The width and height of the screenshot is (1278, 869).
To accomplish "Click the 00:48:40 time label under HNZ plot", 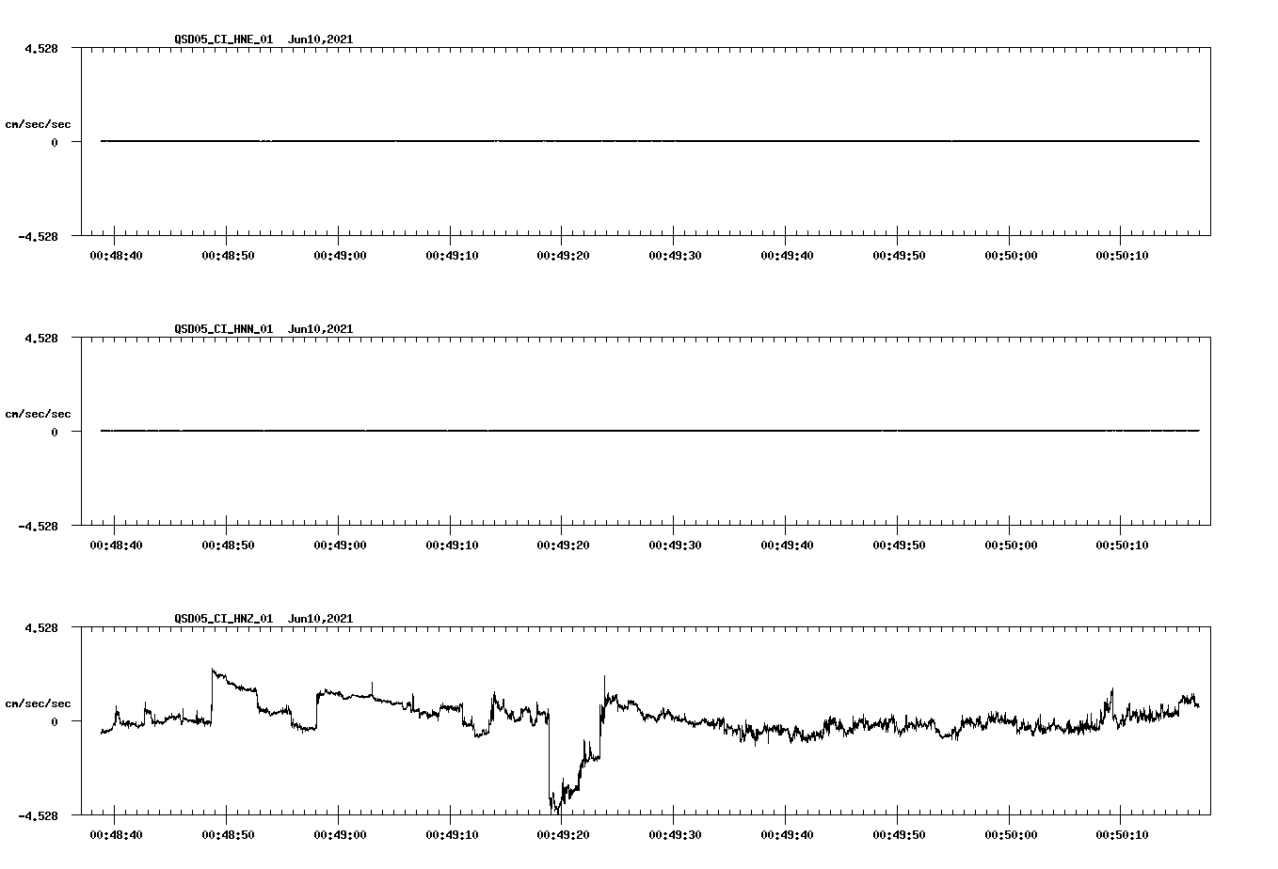I will [116, 834].
